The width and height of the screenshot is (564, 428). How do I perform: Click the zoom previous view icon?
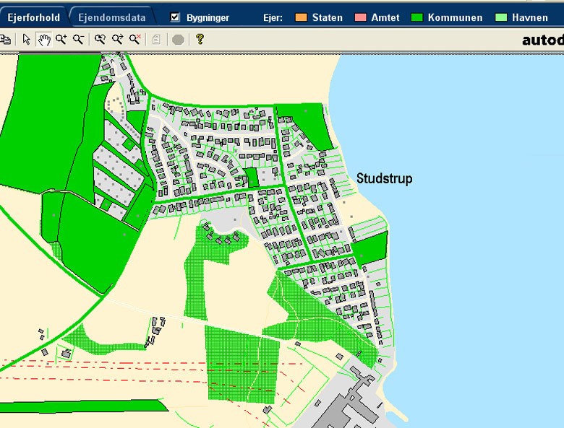click(100, 39)
